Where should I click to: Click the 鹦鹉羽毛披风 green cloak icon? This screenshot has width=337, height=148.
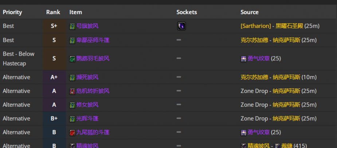pos(72,59)
